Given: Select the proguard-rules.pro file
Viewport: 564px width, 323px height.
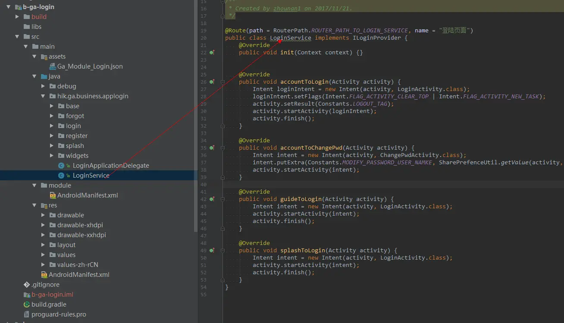Looking at the screenshot, I should tap(59, 314).
